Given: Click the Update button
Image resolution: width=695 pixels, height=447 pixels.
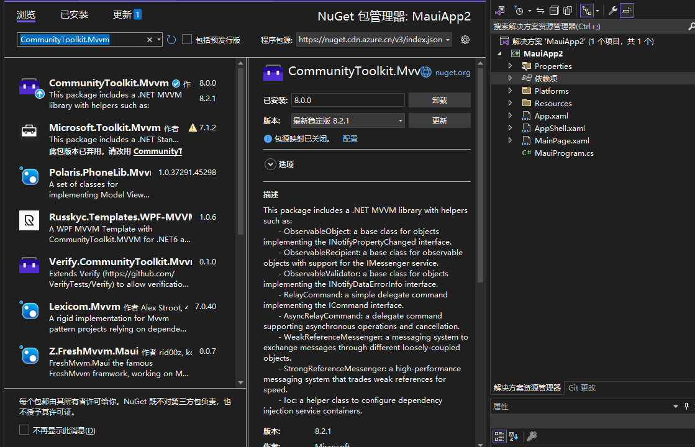Looking at the screenshot, I should pos(439,120).
